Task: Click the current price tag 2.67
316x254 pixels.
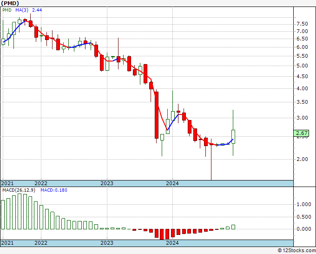Action: pos(302,133)
